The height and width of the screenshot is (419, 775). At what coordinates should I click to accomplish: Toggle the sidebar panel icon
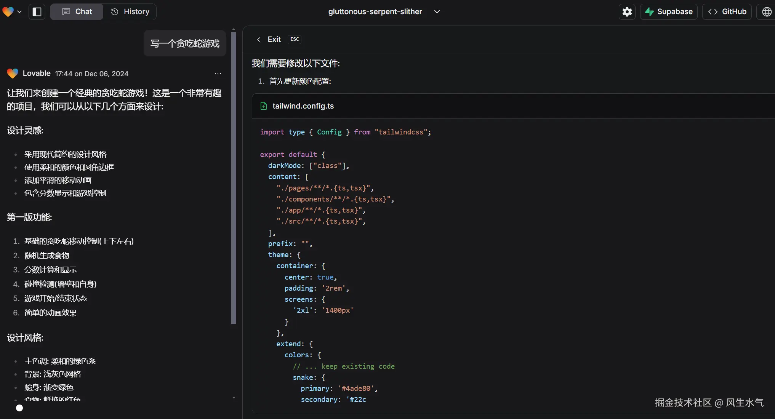(37, 12)
